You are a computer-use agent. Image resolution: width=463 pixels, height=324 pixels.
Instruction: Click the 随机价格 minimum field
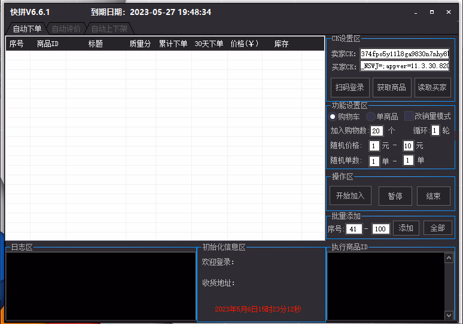click(x=374, y=146)
